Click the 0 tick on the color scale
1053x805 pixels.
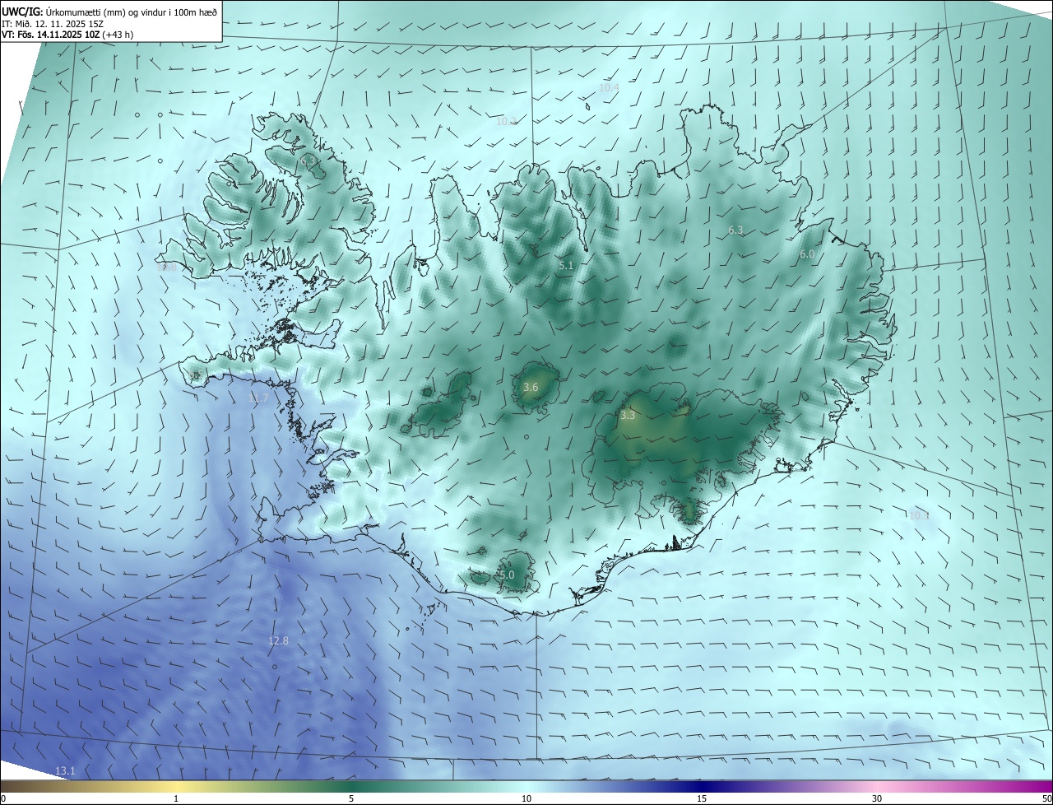tap(3, 798)
